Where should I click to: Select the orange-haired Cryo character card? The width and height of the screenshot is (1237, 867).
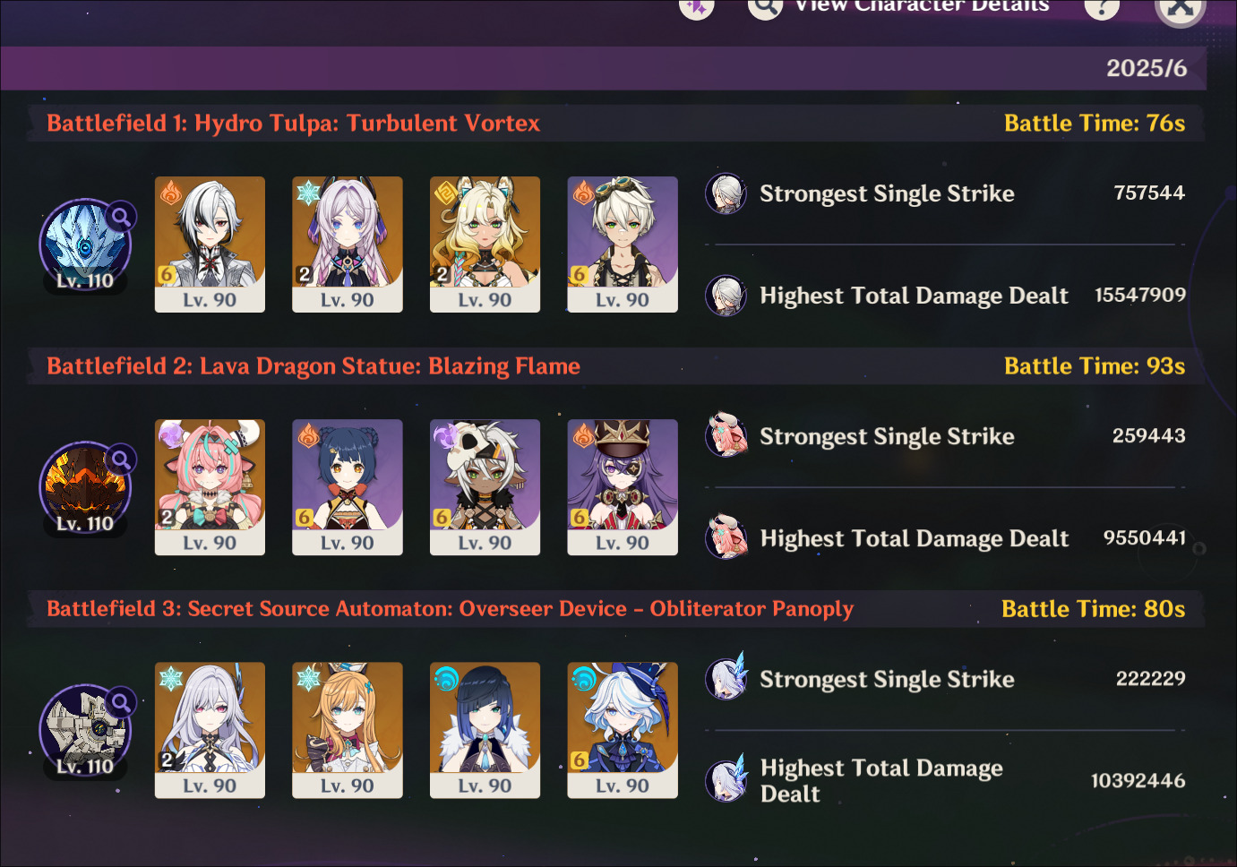348,730
